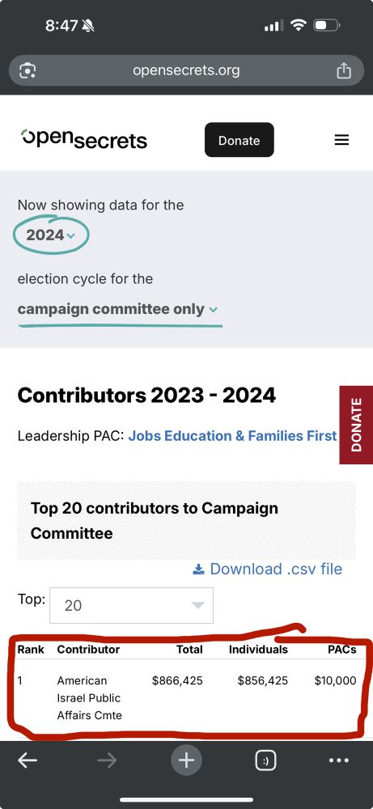Tap the forward arrow in bottom bar

pos(107,760)
